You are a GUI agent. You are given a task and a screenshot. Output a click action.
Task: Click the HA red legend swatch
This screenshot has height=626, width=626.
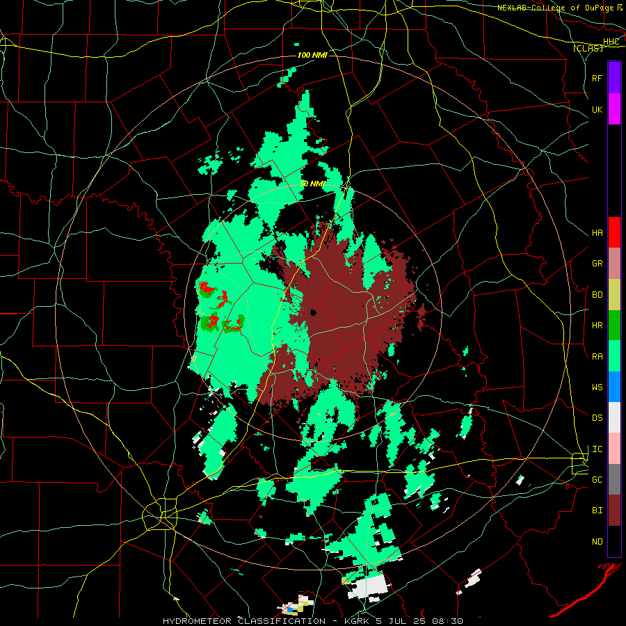(614, 232)
